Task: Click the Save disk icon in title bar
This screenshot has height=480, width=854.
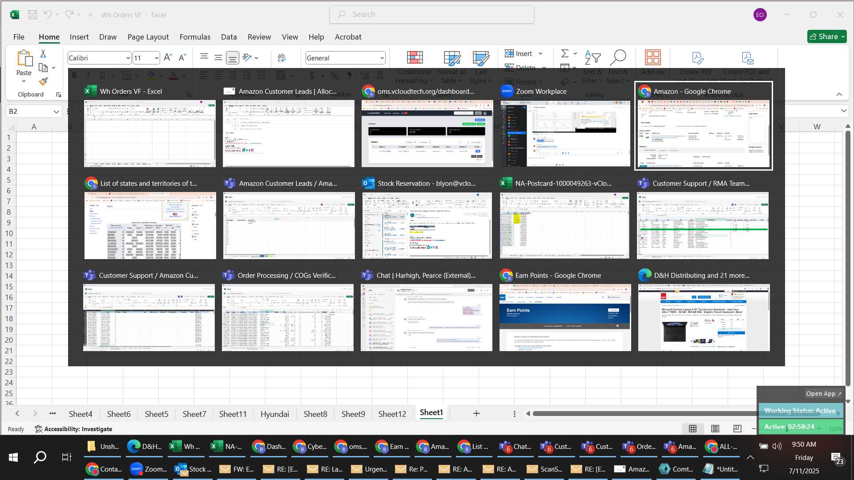Action: [32, 15]
